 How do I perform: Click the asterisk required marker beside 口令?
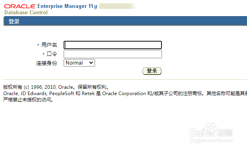point(44,54)
